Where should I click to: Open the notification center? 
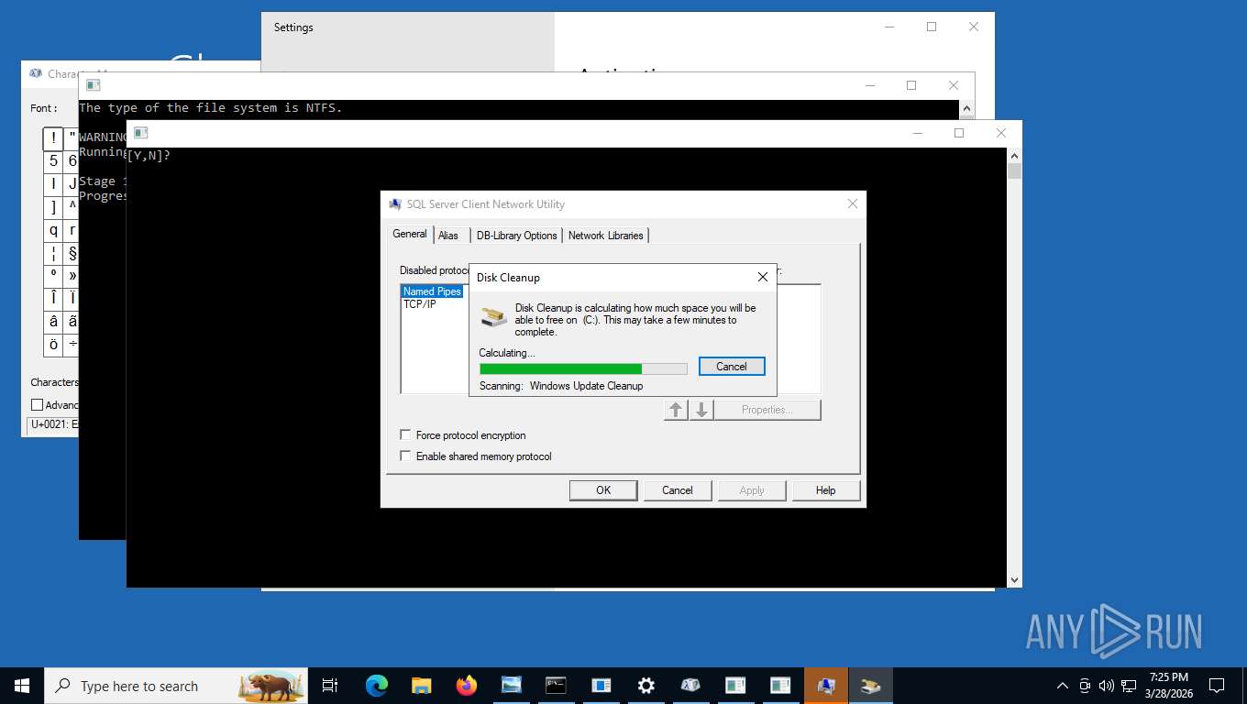point(1217,686)
